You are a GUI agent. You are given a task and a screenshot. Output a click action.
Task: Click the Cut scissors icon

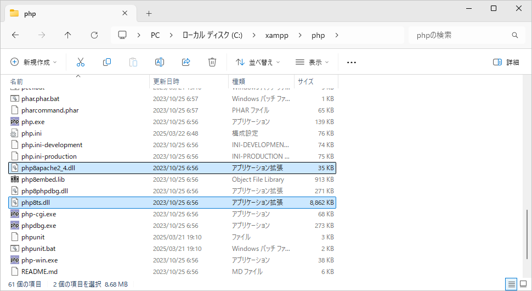click(x=81, y=62)
